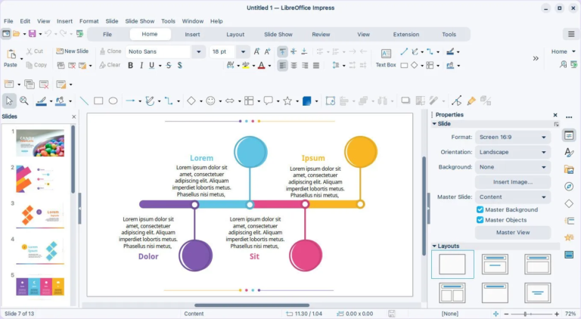Open the Slide Show menu in menu bar
The height and width of the screenshot is (319, 581).
point(140,21)
